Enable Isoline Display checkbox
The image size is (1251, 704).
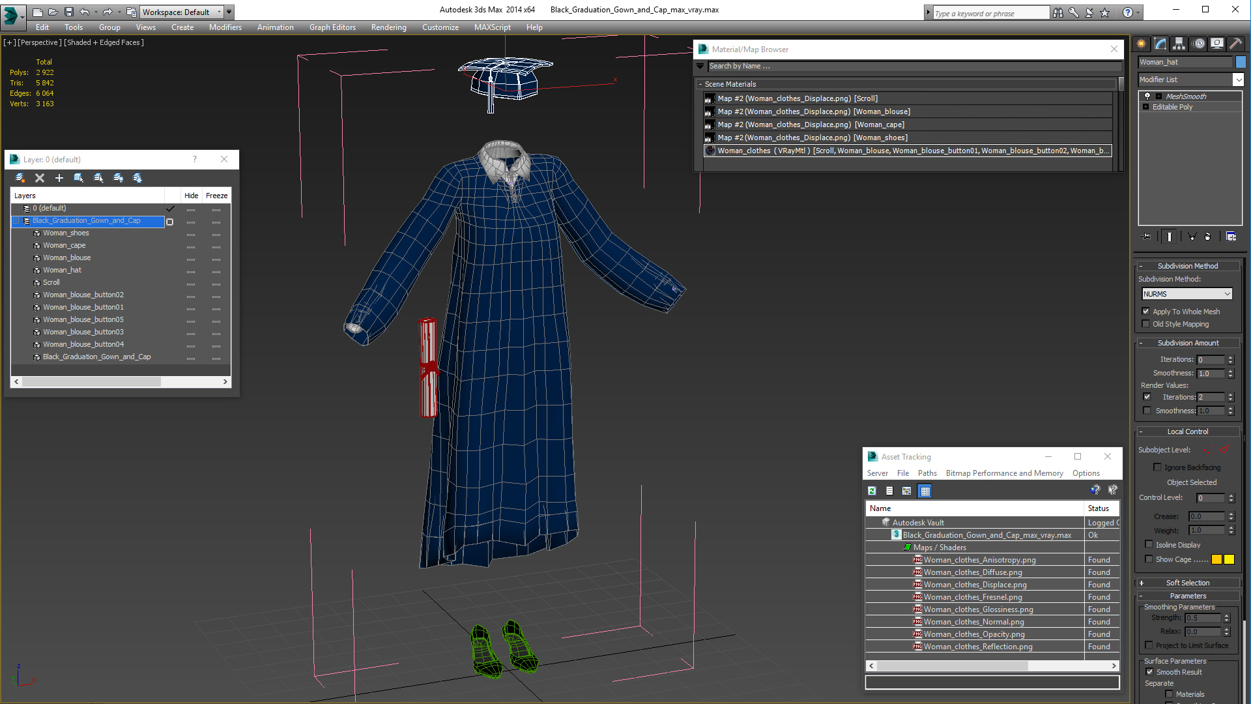point(1149,544)
